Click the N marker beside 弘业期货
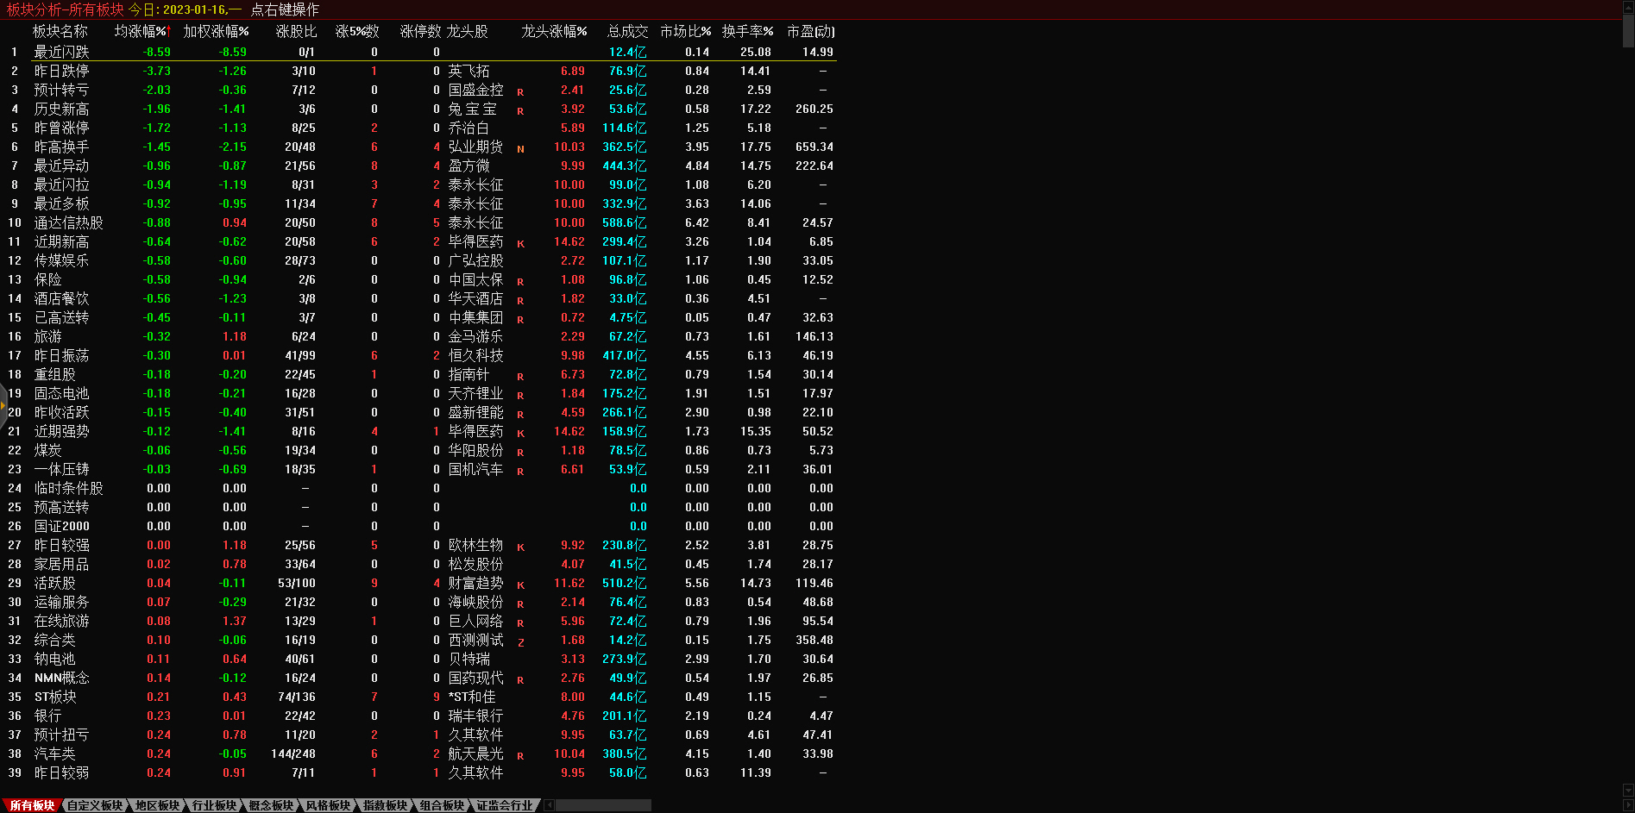Screen dimensions: 1635x813 pos(520,148)
